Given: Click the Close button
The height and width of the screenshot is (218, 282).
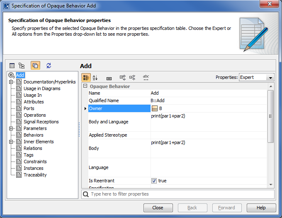Looking at the screenshot, I should (158, 208).
